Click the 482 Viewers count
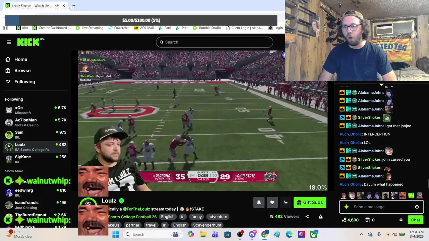The image size is (429, 241). pos(285,217)
